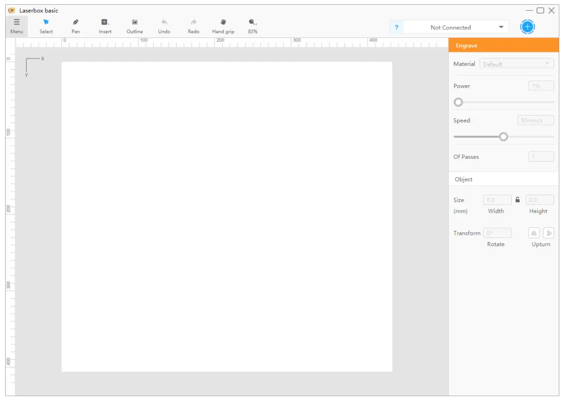This screenshot has width=564, height=398.
Task: Click the Redo arrow icon
Action: tap(194, 26)
